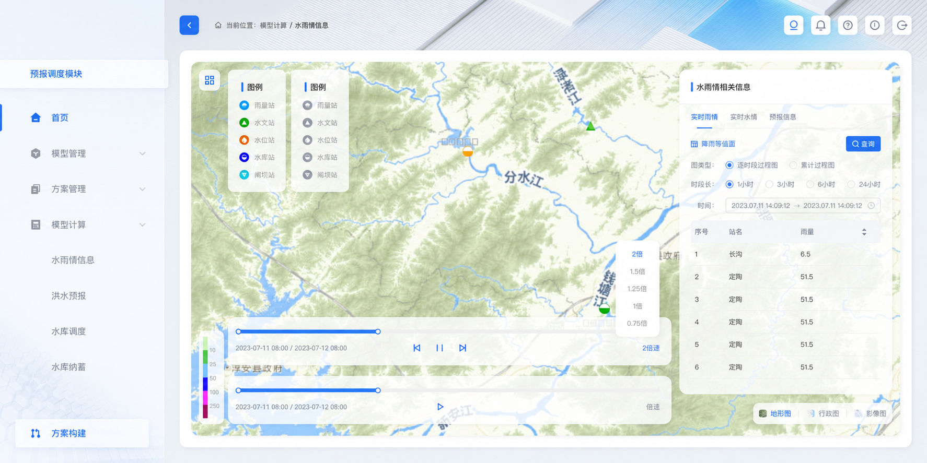
Task: Click the orange half-circle station marker on map
Action: pyautogui.click(x=468, y=151)
